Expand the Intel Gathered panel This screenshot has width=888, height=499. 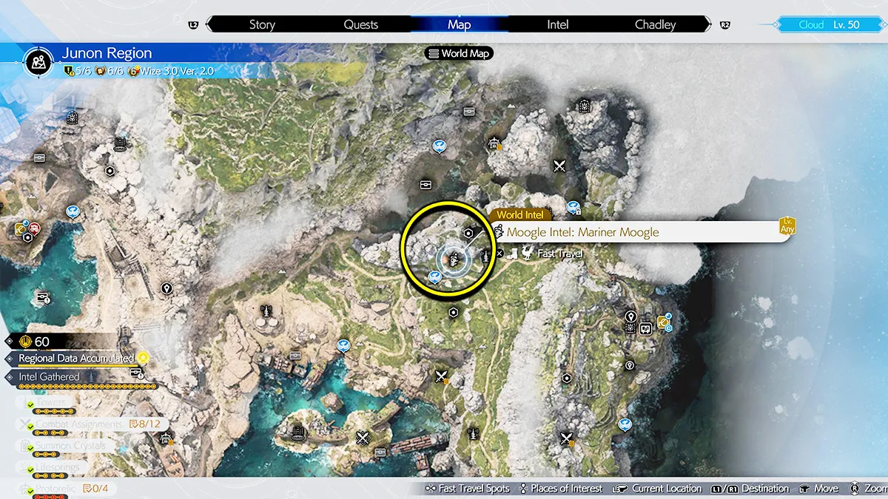click(49, 377)
